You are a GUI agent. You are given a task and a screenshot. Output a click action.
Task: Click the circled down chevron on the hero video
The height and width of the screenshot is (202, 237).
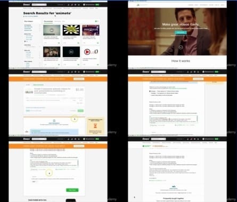coord(181,47)
